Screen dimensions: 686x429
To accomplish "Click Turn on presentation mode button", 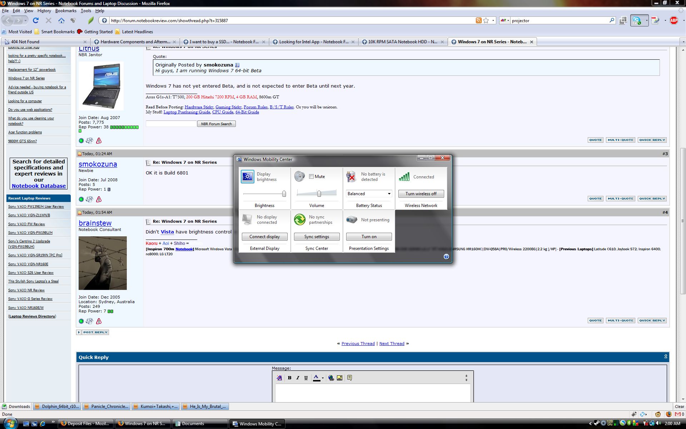I will (369, 237).
